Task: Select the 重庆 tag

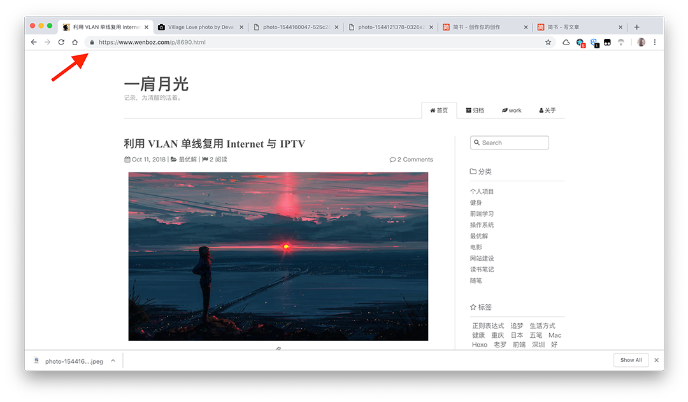Action: point(498,335)
